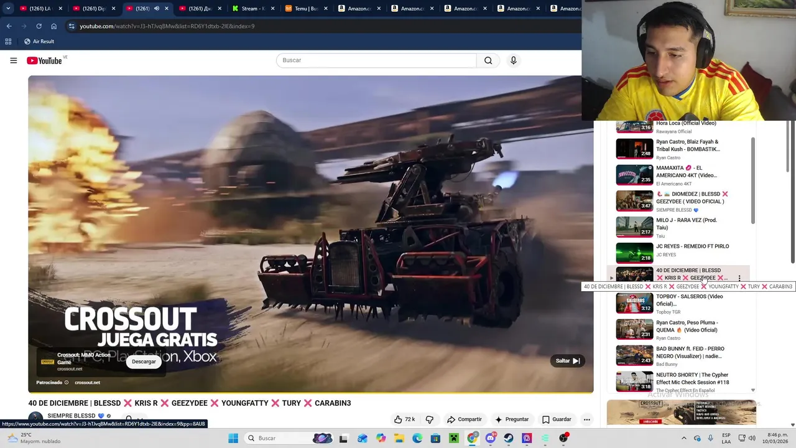Click the Descargar ad button

(x=144, y=362)
